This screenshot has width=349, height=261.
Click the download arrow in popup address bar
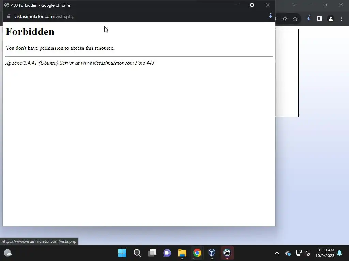[270, 16]
